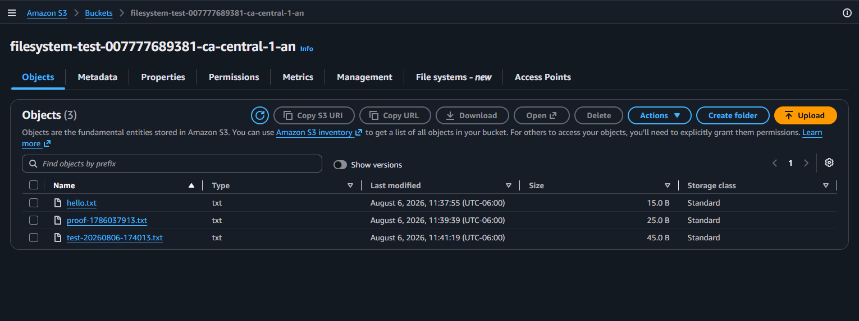Click the current bucket name in breadcrumb

coord(217,13)
